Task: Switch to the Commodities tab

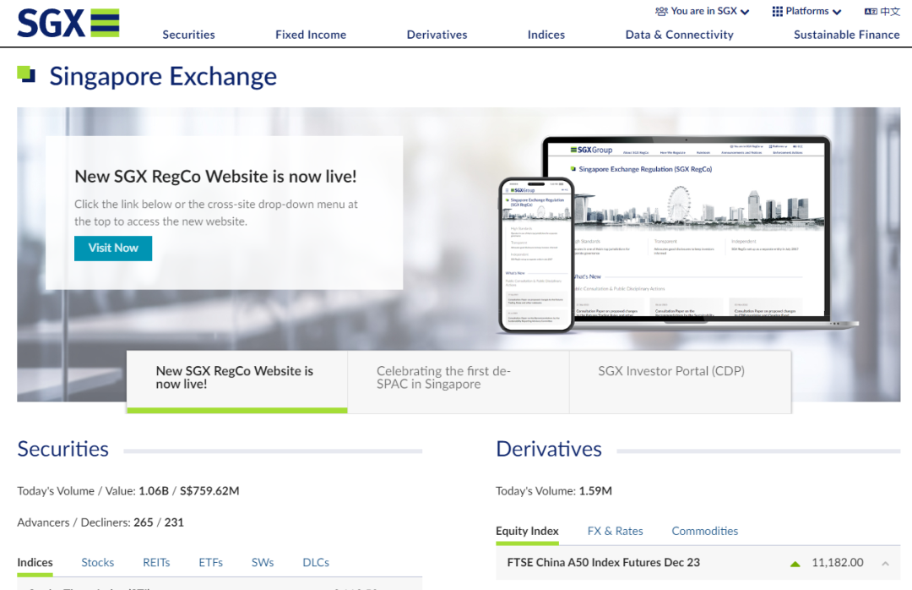Action: point(705,531)
